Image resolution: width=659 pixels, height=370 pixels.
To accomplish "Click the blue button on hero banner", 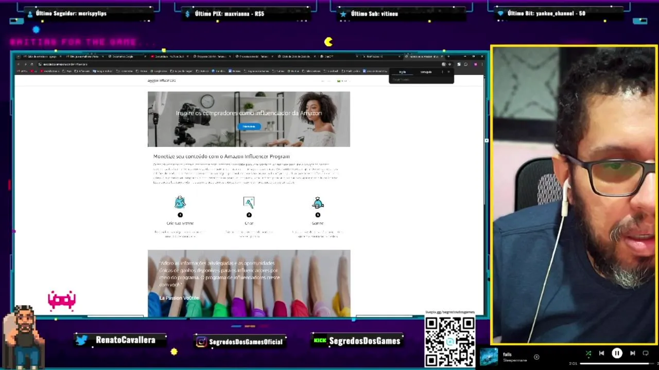I will coord(249,126).
